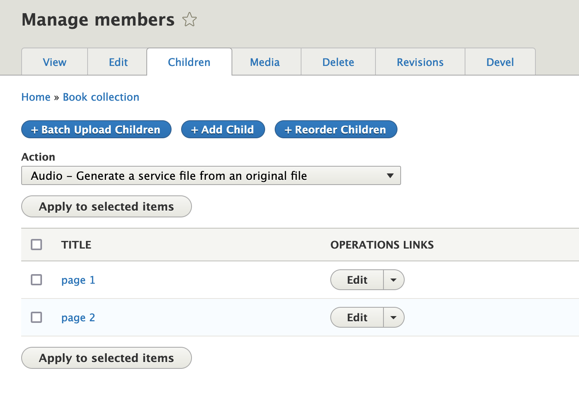579x402 pixels.
Task: Expand operations dropdown for page 1
Action: click(393, 280)
